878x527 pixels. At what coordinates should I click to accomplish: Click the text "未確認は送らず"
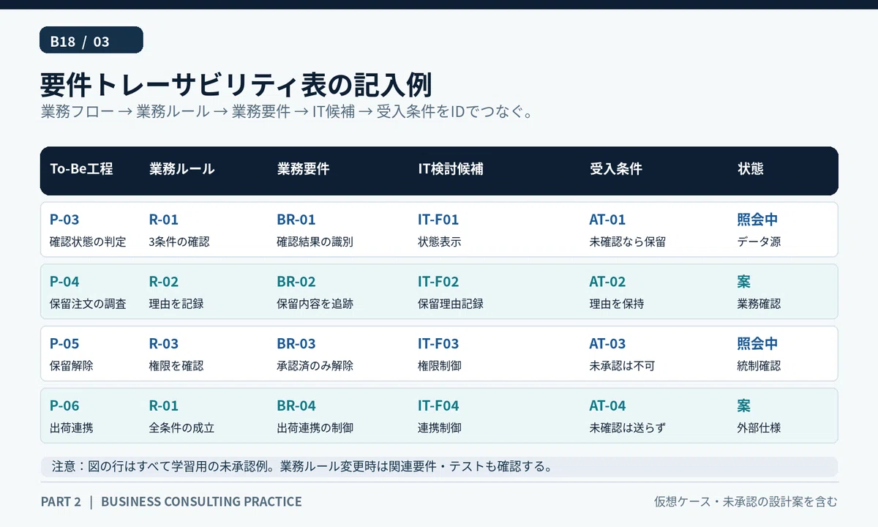pyautogui.click(x=628, y=428)
